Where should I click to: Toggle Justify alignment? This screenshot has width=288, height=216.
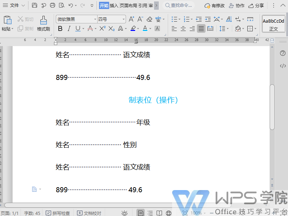[x=201, y=28]
